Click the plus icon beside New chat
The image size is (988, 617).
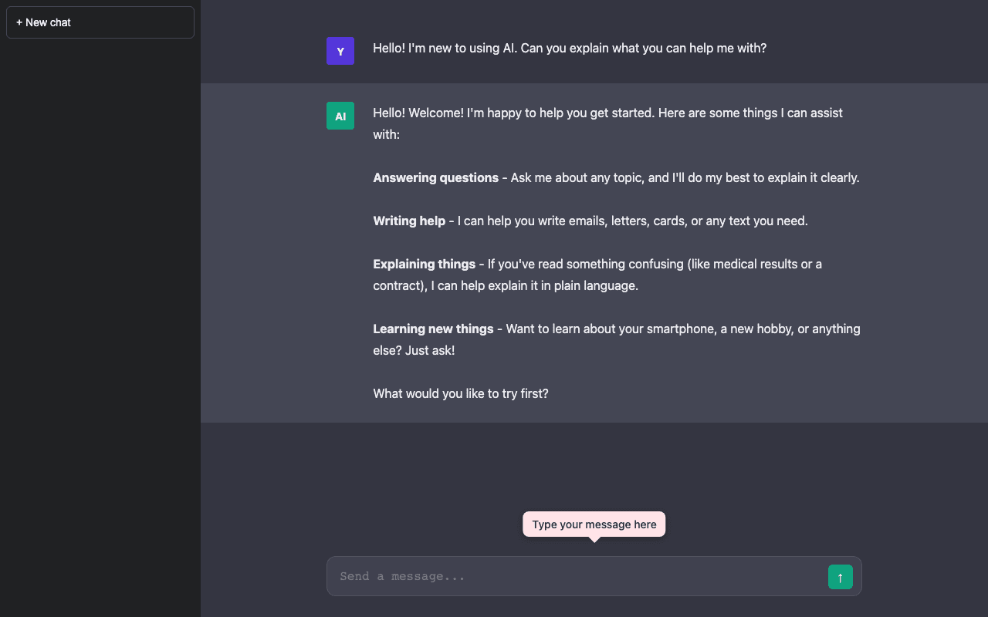(18, 22)
